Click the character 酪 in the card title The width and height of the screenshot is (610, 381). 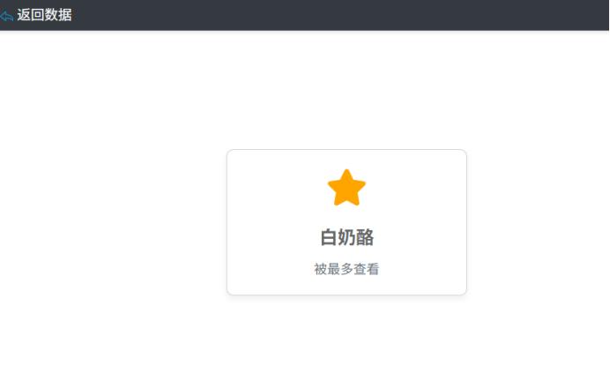[365, 237]
